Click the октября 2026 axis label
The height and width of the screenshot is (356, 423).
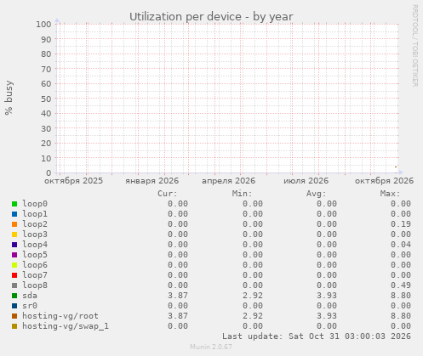385,181
